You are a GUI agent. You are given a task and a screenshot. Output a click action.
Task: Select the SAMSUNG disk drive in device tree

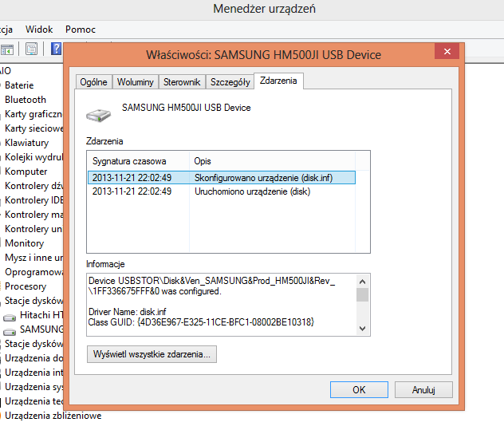point(41,329)
